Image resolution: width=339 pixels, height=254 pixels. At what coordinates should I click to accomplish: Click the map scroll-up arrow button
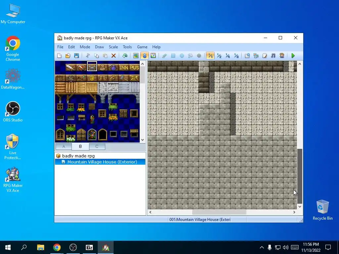300,64
